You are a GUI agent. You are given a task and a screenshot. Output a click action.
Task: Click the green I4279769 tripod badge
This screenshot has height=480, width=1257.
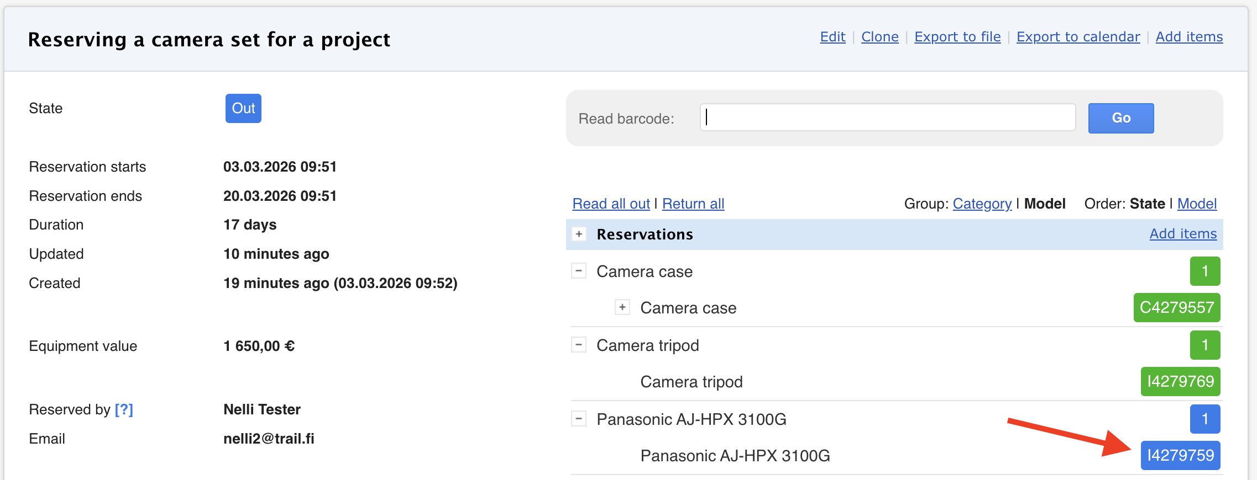click(x=1180, y=381)
